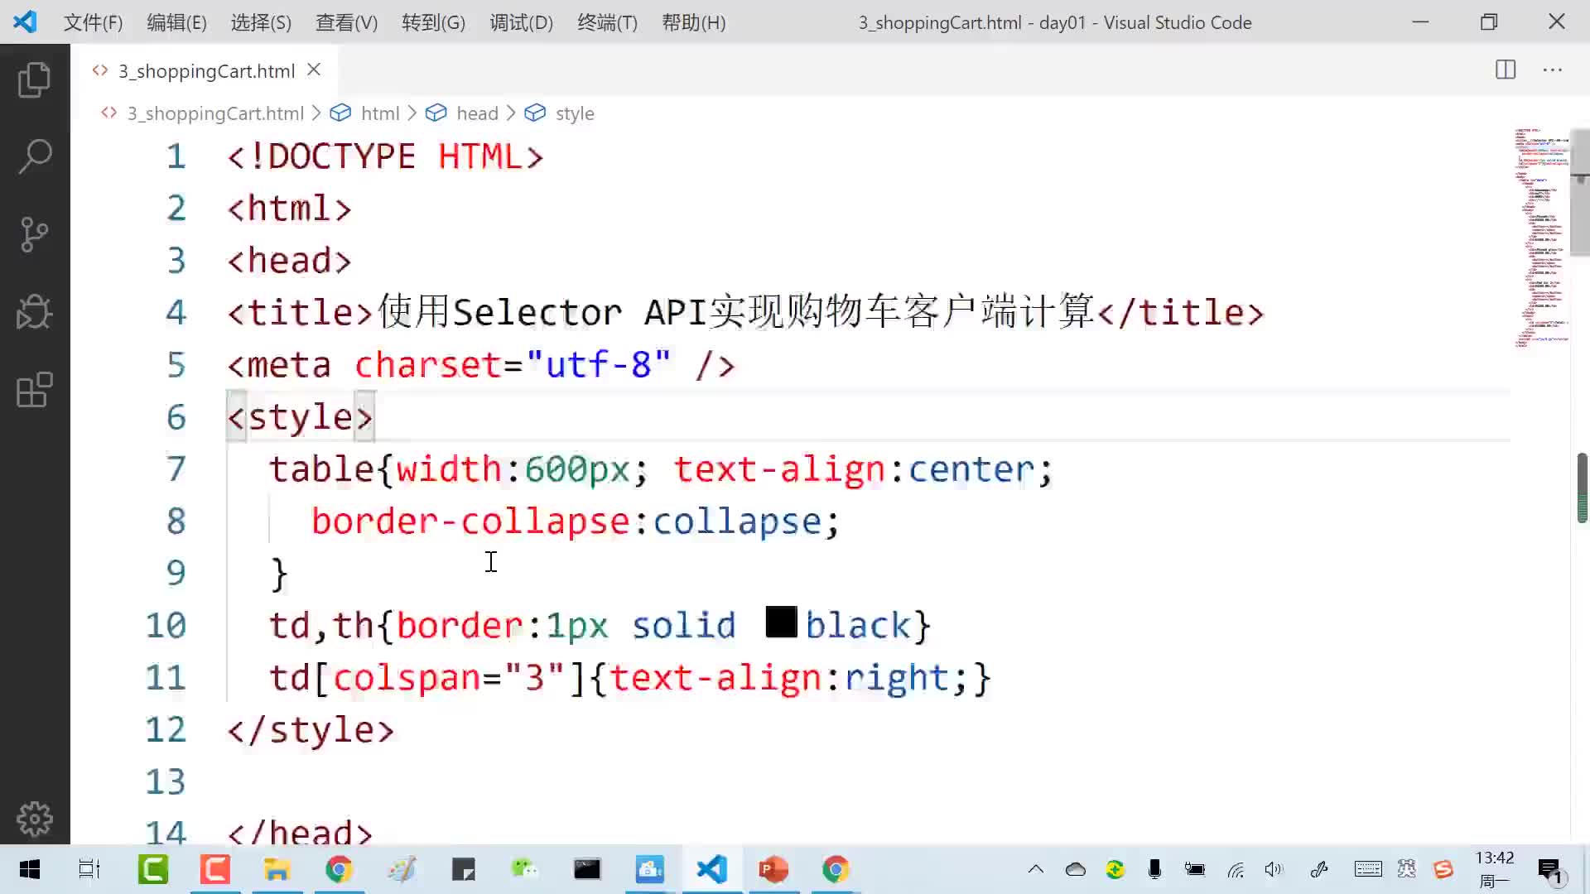Open the Microsoft Store taskbar icon
1590x894 pixels.
click(x=650, y=869)
